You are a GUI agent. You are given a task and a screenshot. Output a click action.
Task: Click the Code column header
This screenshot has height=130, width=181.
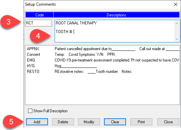click(x=39, y=15)
